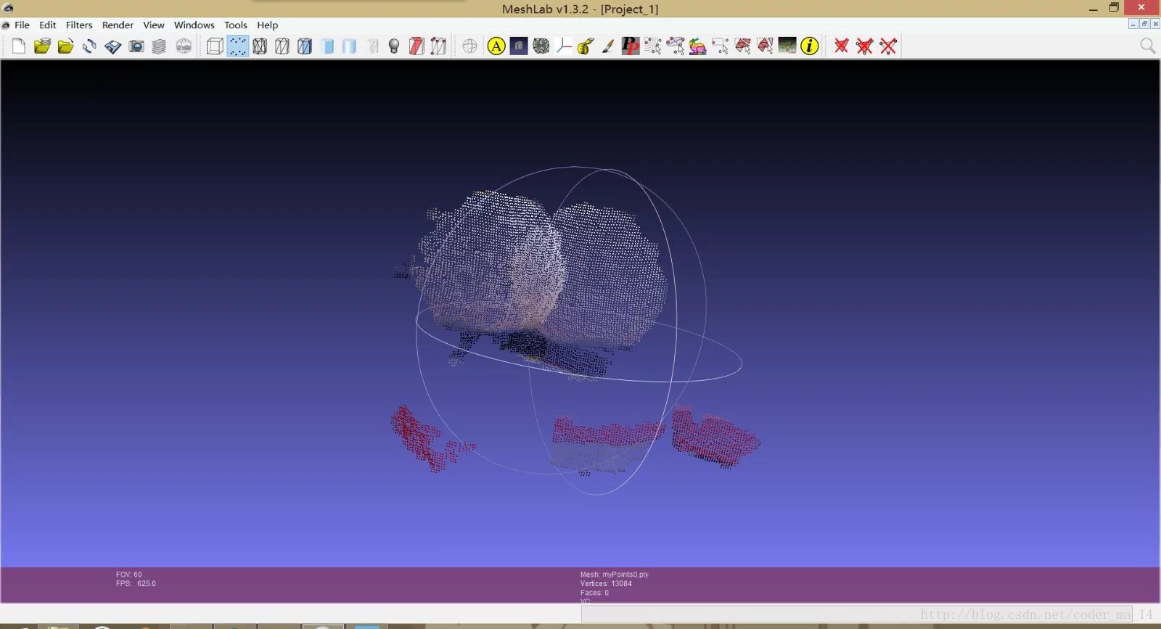Toggle wireframe render mode
This screenshot has height=629, width=1161.
(x=260, y=46)
